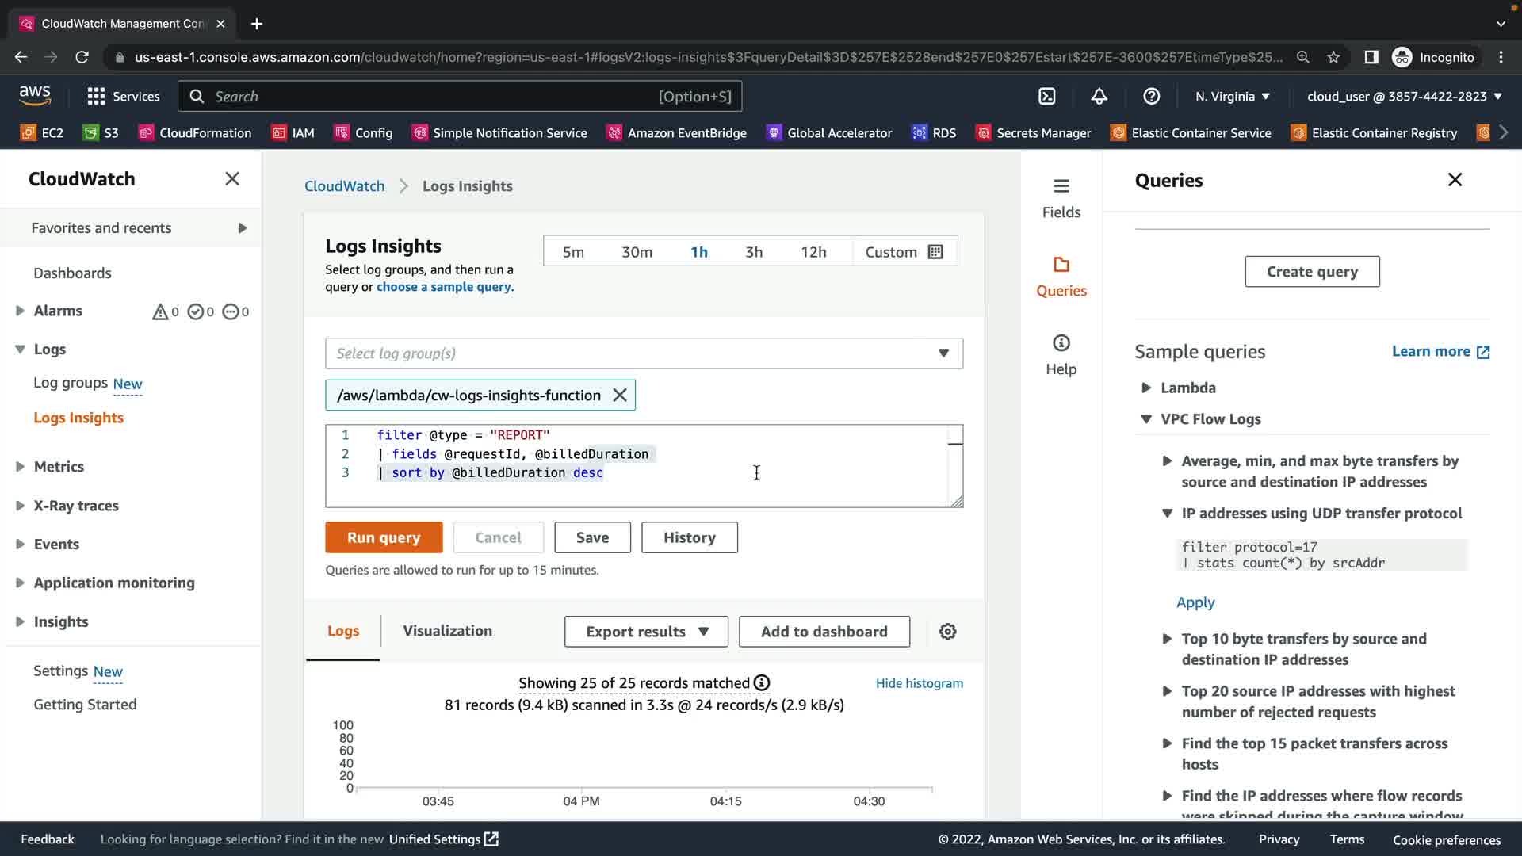Image resolution: width=1522 pixels, height=856 pixels.
Task: Switch to the Visualization tab
Action: click(447, 631)
